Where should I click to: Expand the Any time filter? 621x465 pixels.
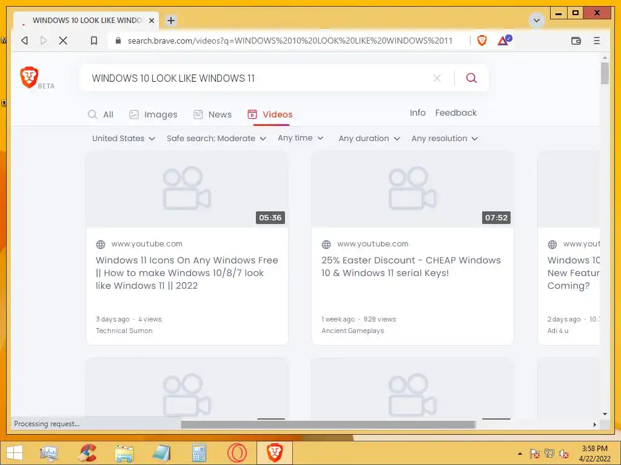[301, 138]
